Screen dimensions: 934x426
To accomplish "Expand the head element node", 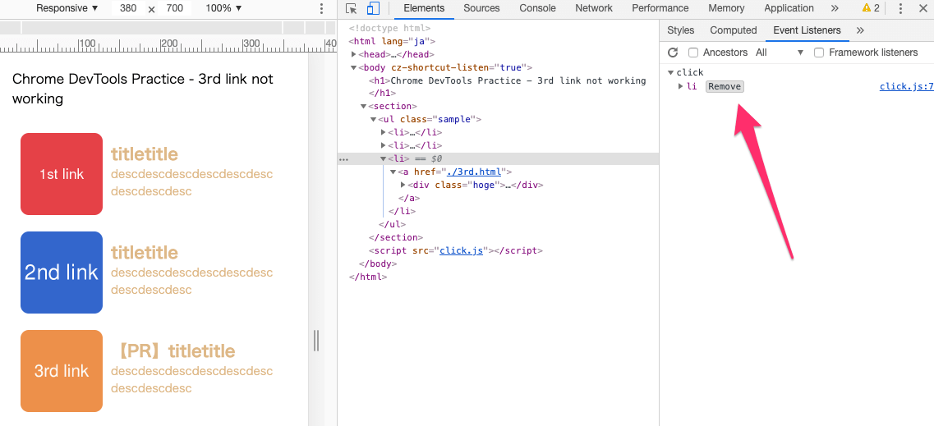I will (354, 54).
